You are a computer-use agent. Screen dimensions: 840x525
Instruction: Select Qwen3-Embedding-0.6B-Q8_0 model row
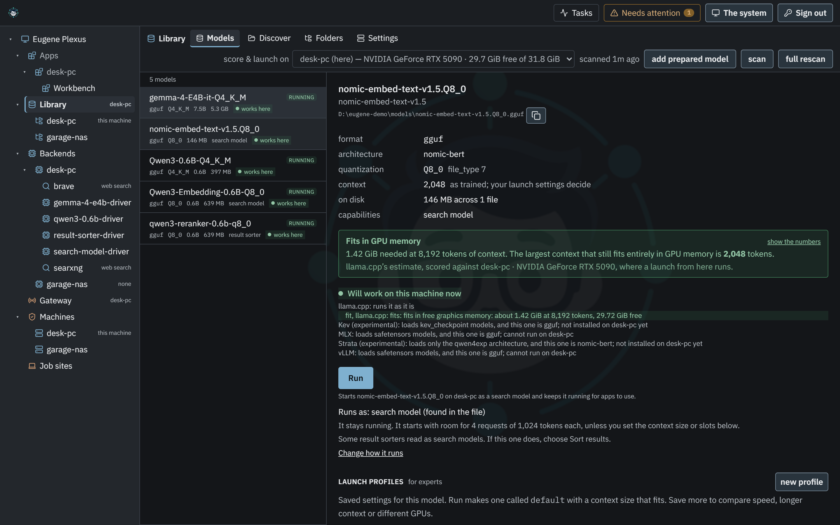pyautogui.click(x=233, y=197)
